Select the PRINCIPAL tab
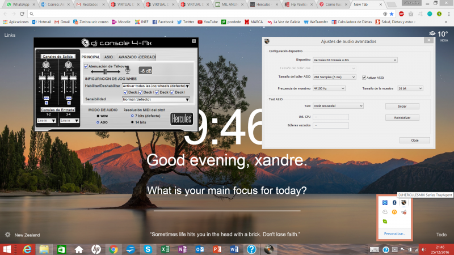 pyautogui.click(x=91, y=57)
